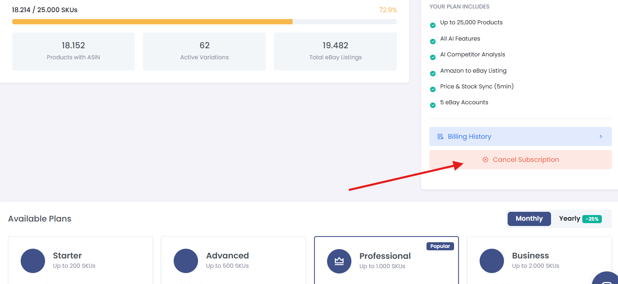The image size is (618, 284).
Task: Click the YOUR PLAN INCLUDES heading
Action: tap(459, 6)
